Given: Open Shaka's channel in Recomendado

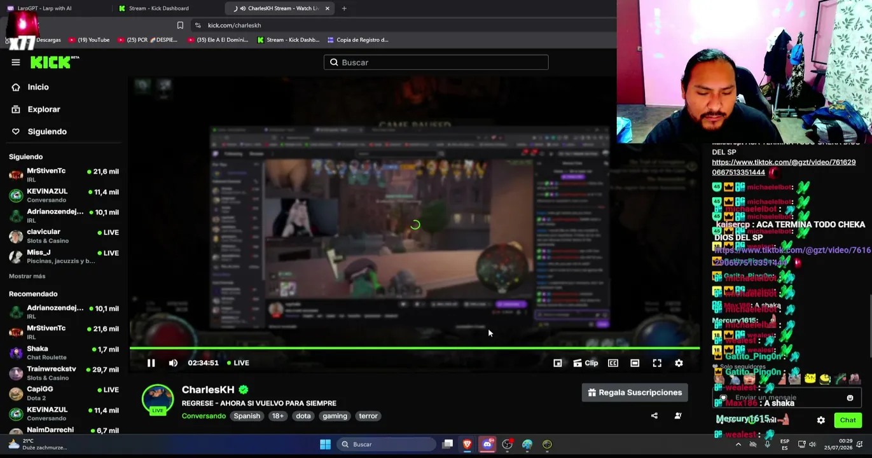Looking at the screenshot, I should pos(62,353).
